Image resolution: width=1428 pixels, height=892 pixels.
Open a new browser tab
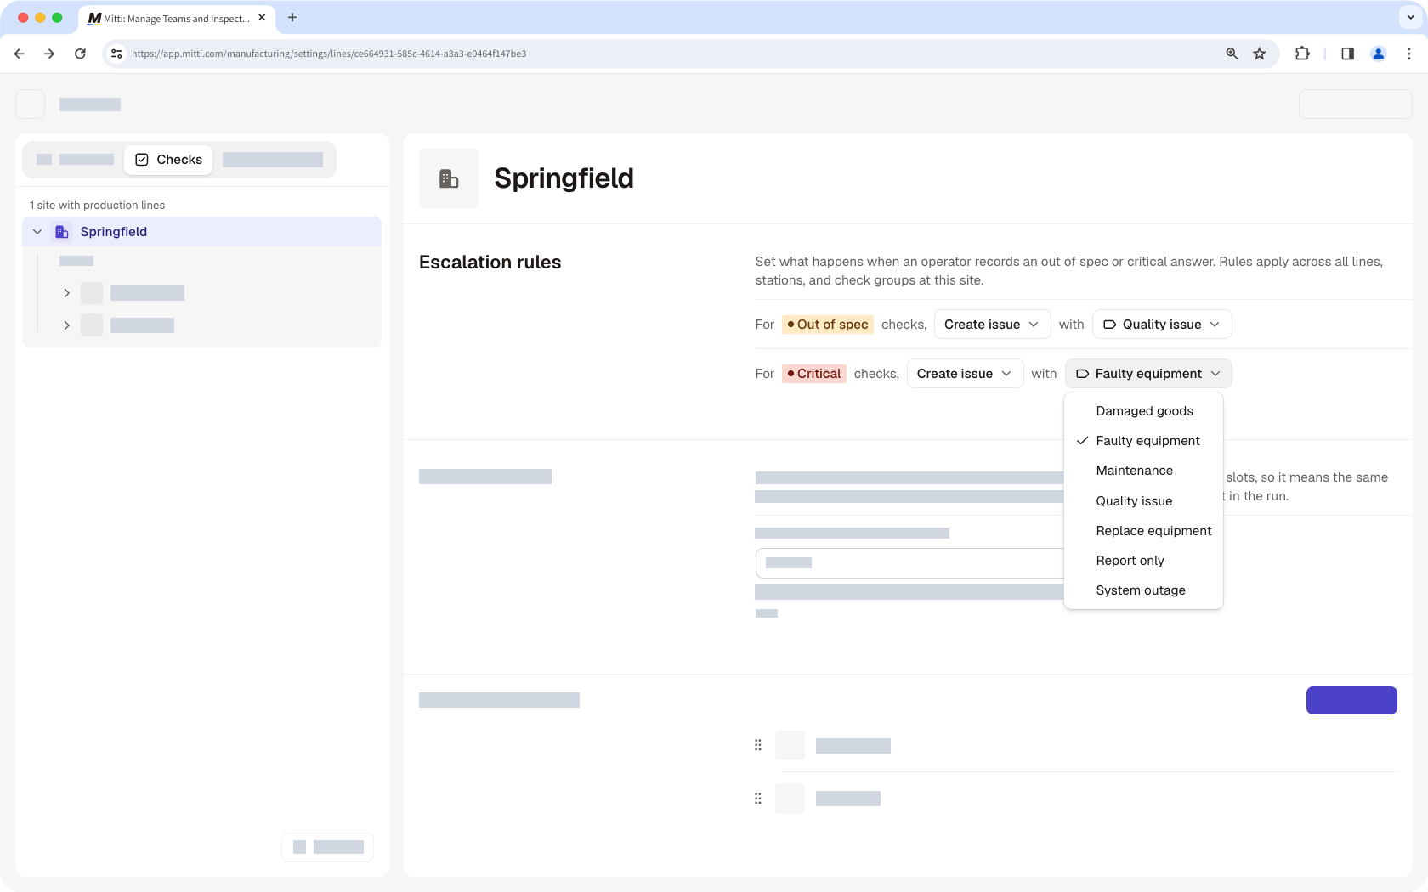point(292,17)
